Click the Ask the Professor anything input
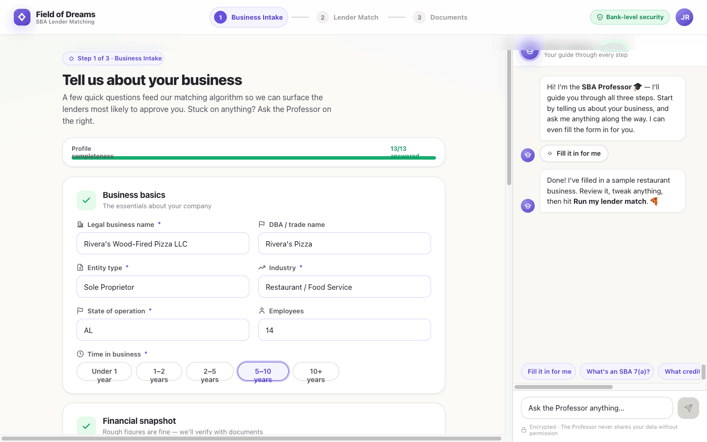The image size is (707, 442). coord(597,408)
